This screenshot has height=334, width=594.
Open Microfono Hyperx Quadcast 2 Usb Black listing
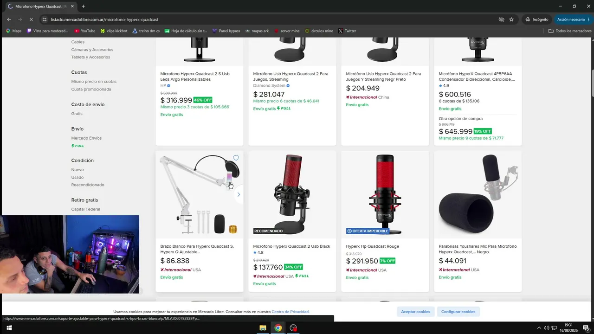pos(292,246)
